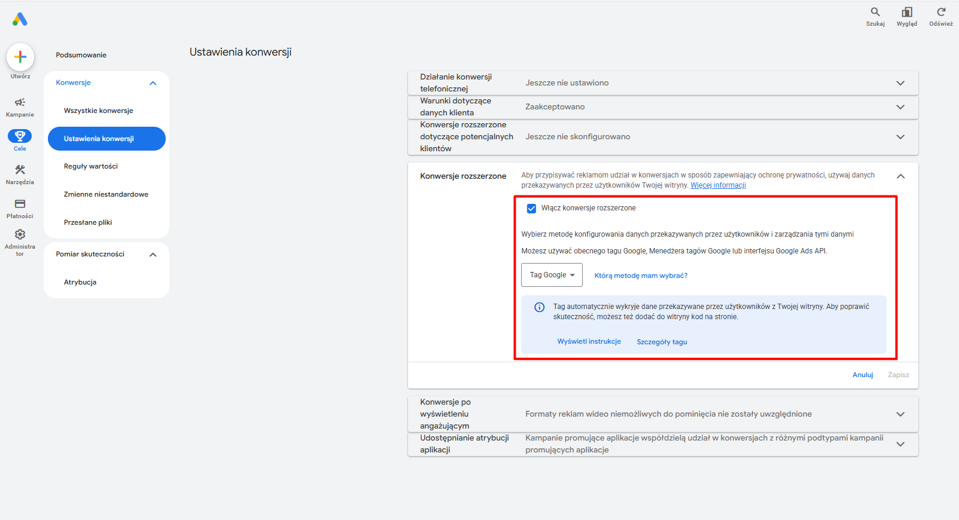Open Zmienne niestandardowe
The width and height of the screenshot is (959, 520).
106,194
